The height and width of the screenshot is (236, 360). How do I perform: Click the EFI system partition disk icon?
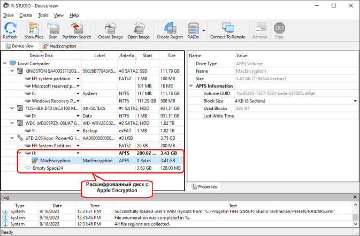point(28,78)
